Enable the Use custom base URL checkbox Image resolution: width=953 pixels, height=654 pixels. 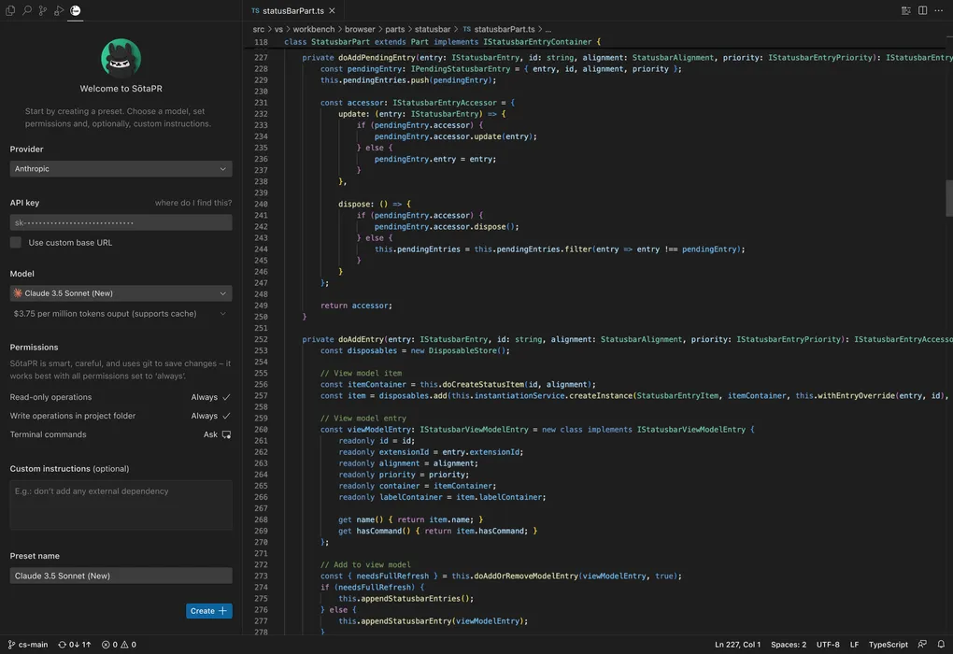(x=15, y=241)
